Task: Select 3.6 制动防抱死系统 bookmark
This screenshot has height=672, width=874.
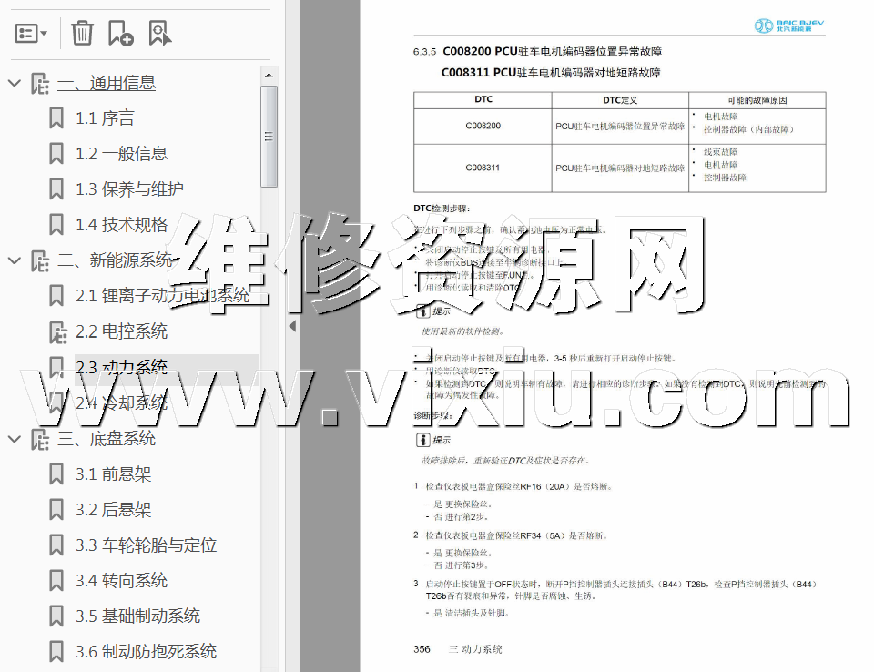Action: tap(146, 652)
